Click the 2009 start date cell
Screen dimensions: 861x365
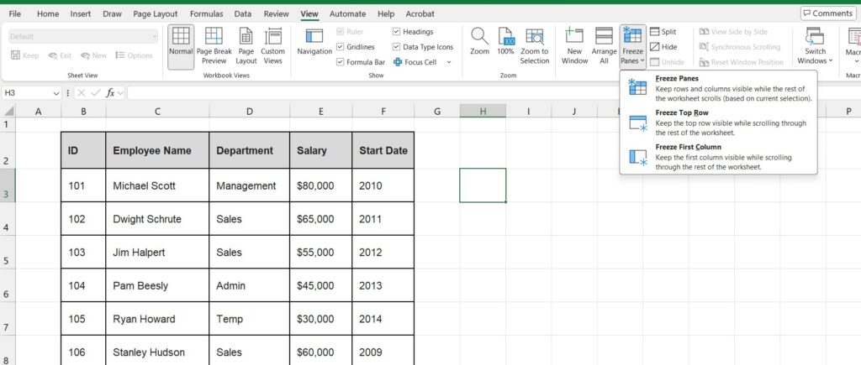coord(383,352)
